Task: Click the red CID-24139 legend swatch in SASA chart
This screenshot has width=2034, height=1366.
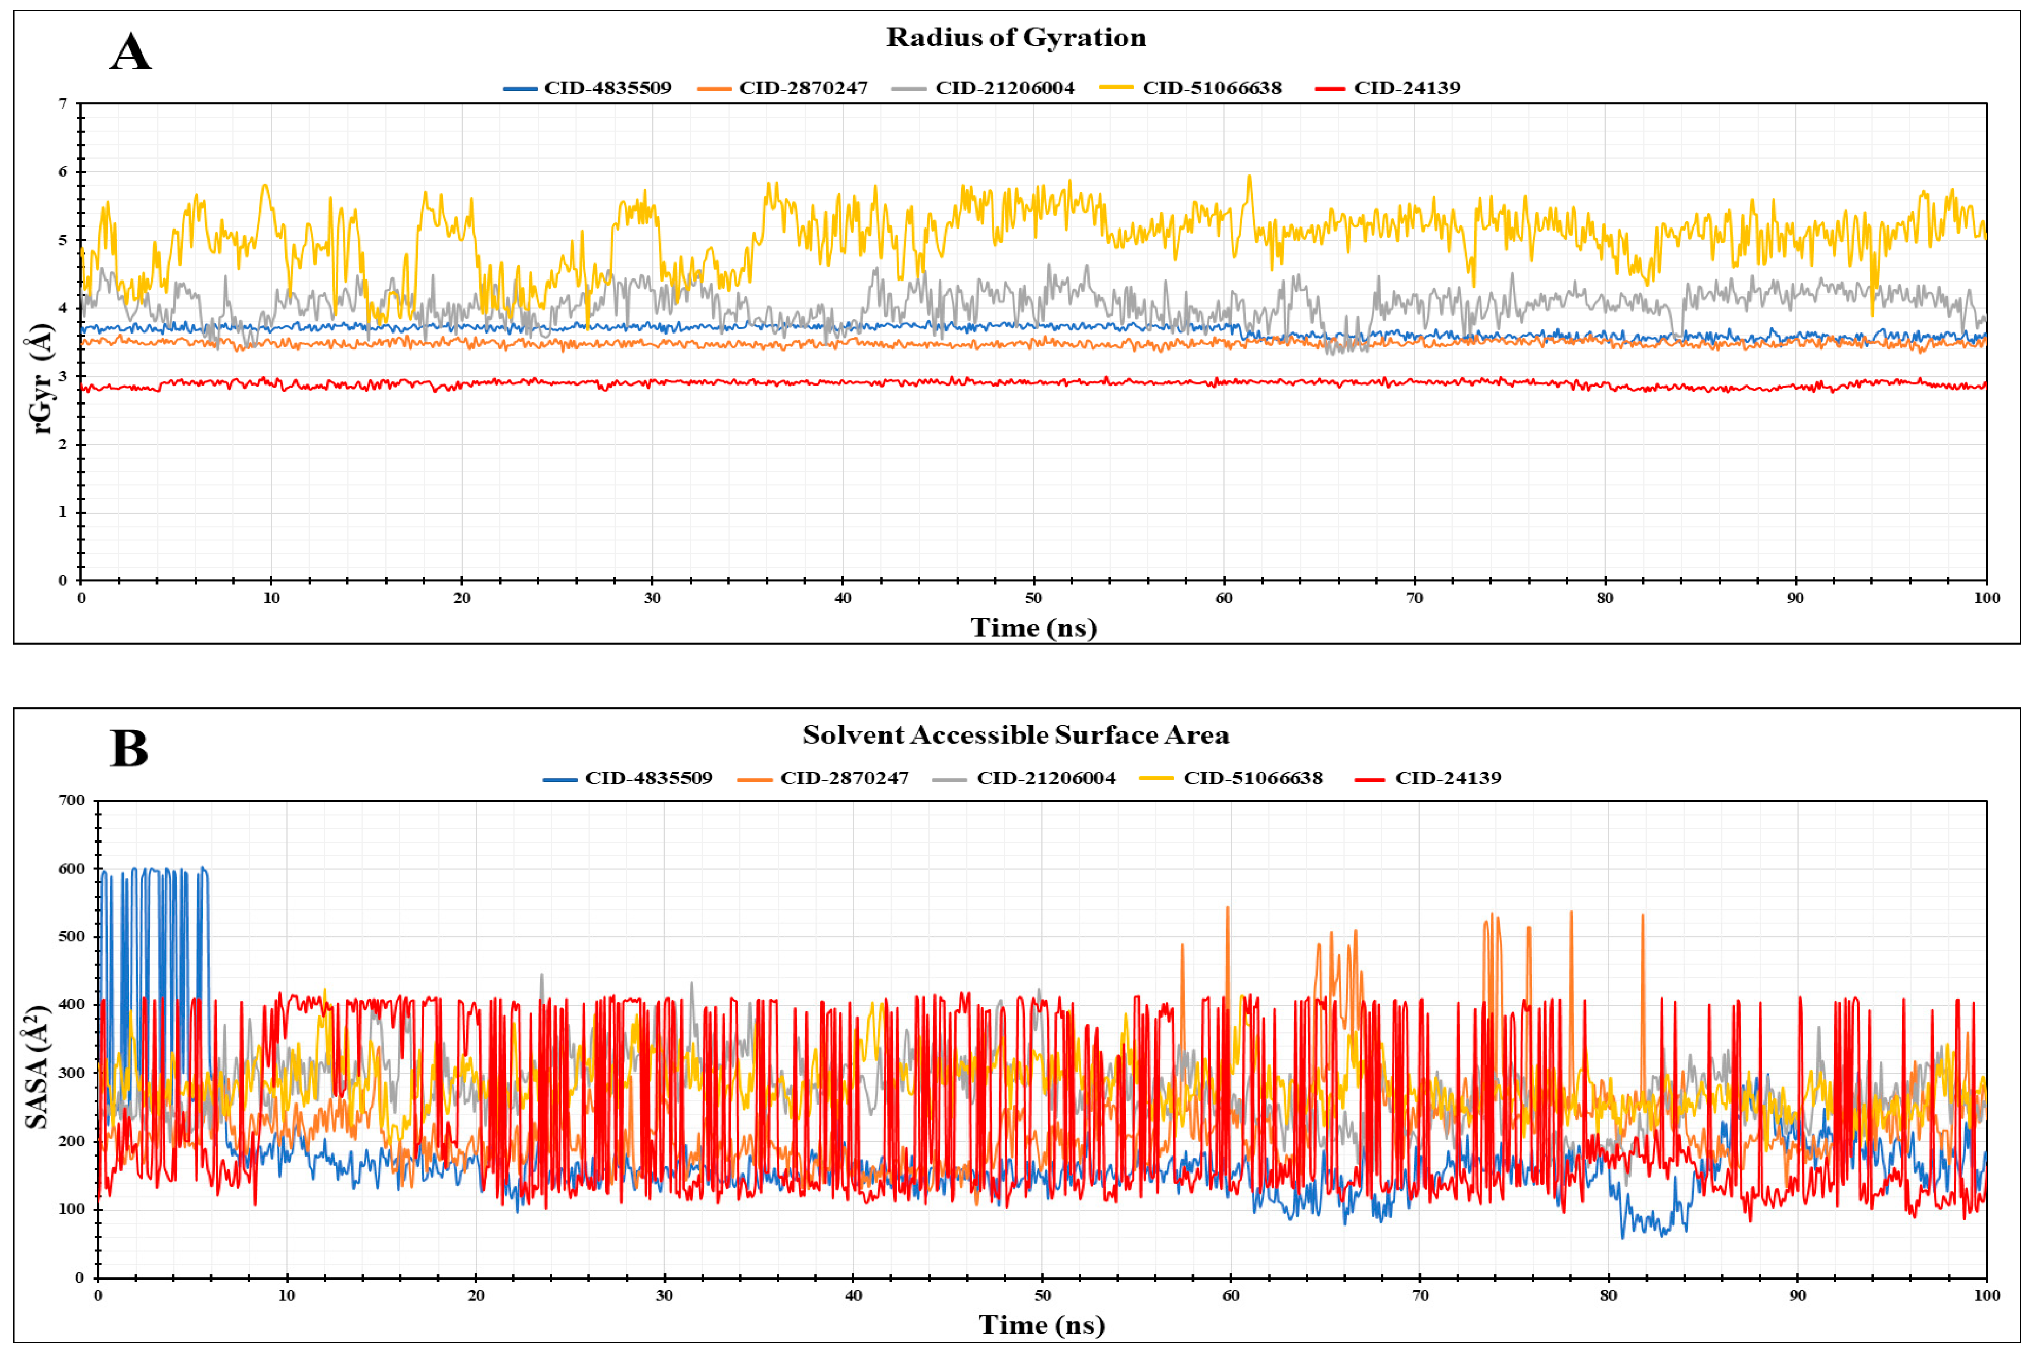Action: [x=1370, y=779]
